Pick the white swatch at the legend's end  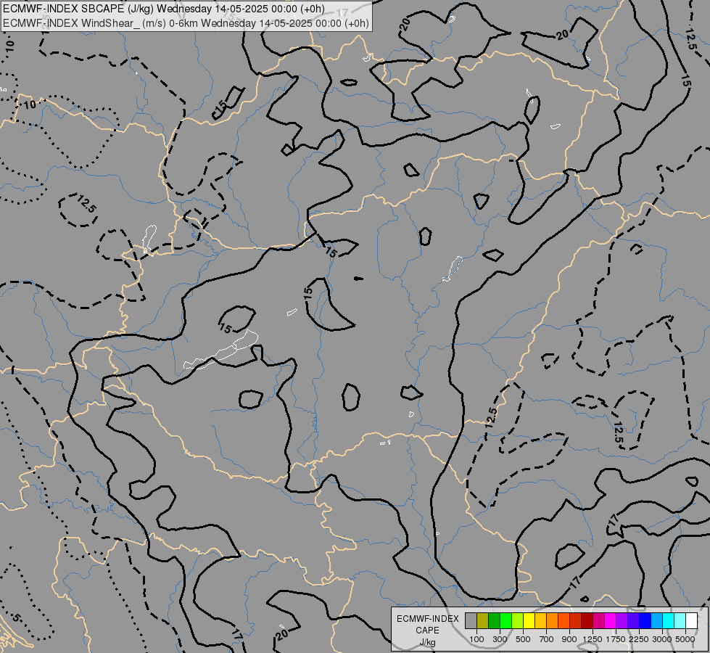coord(692,621)
